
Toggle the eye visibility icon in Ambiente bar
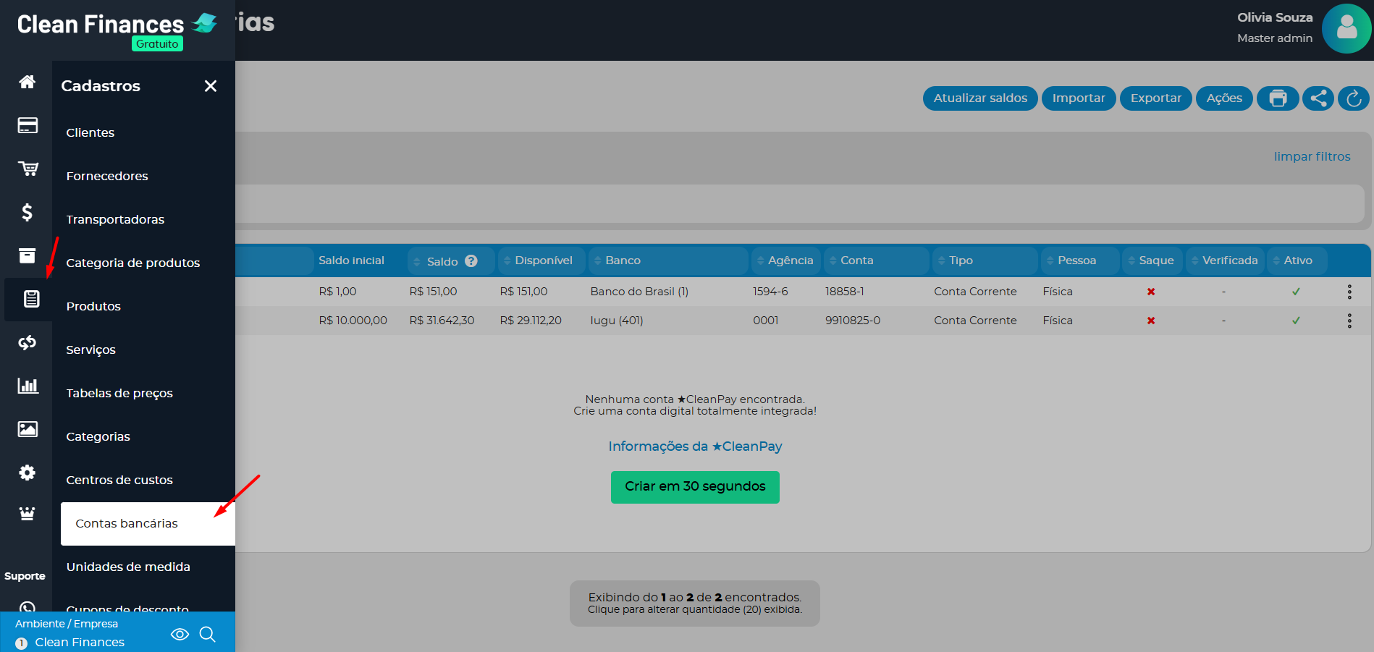[x=180, y=635]
